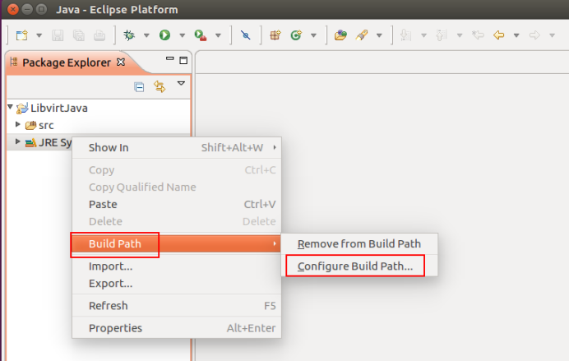Click the Previous Annotation icon
The width and height of the screenshot is (569, 361).
point(442,35)
